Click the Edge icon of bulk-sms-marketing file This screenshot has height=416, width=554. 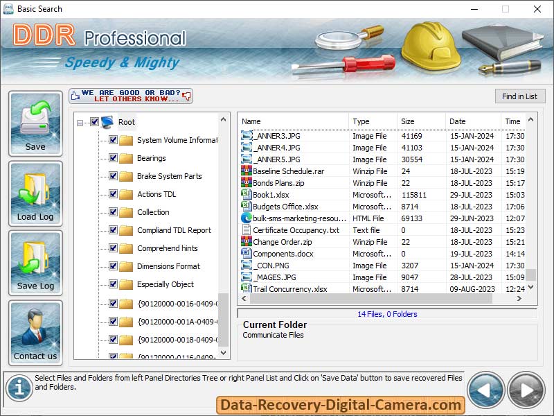pos(247,218)
